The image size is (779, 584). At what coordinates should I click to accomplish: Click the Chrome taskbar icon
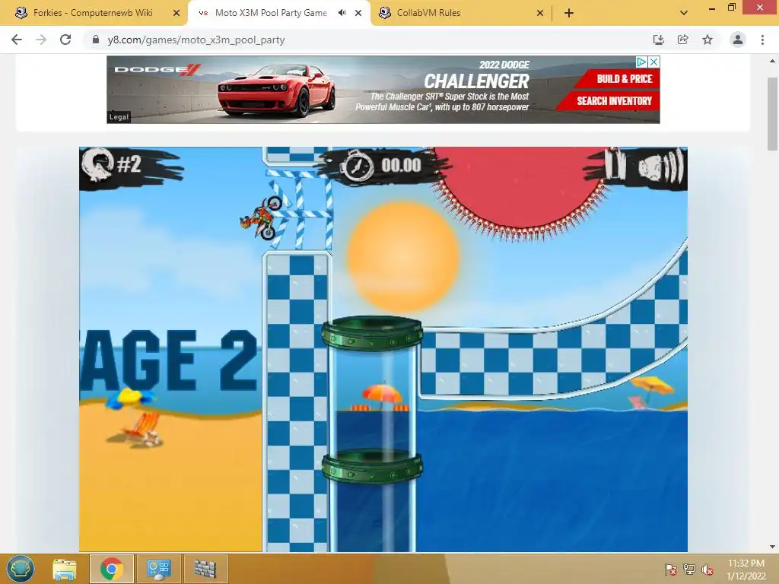111,569
